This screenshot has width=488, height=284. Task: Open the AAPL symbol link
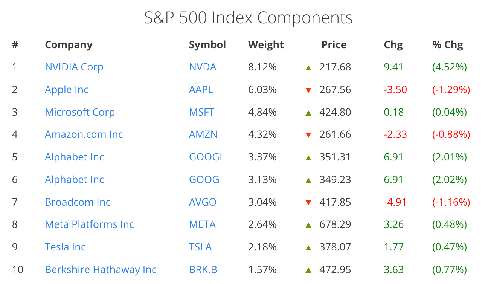pos(201,90)
